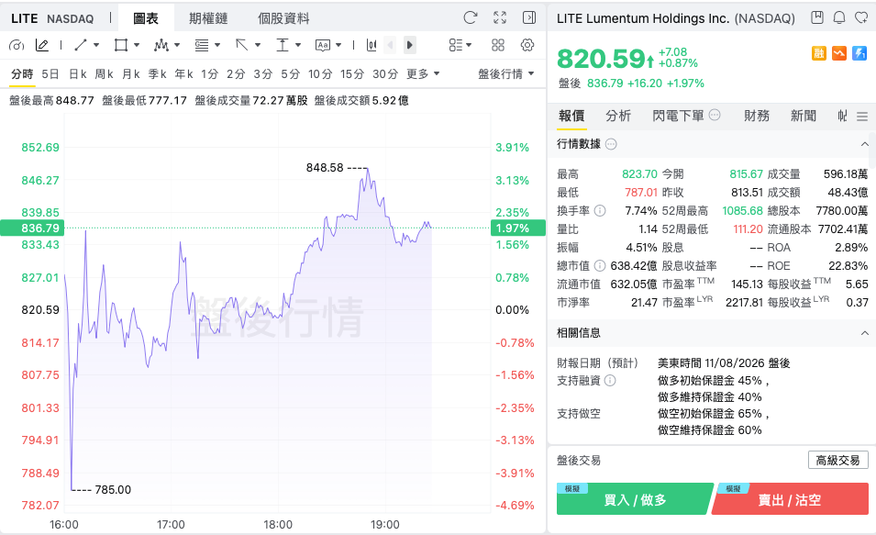The height and width of the screenshot is (535, 876).
Task: Select 月k timeframe
Action: point(131,73)
